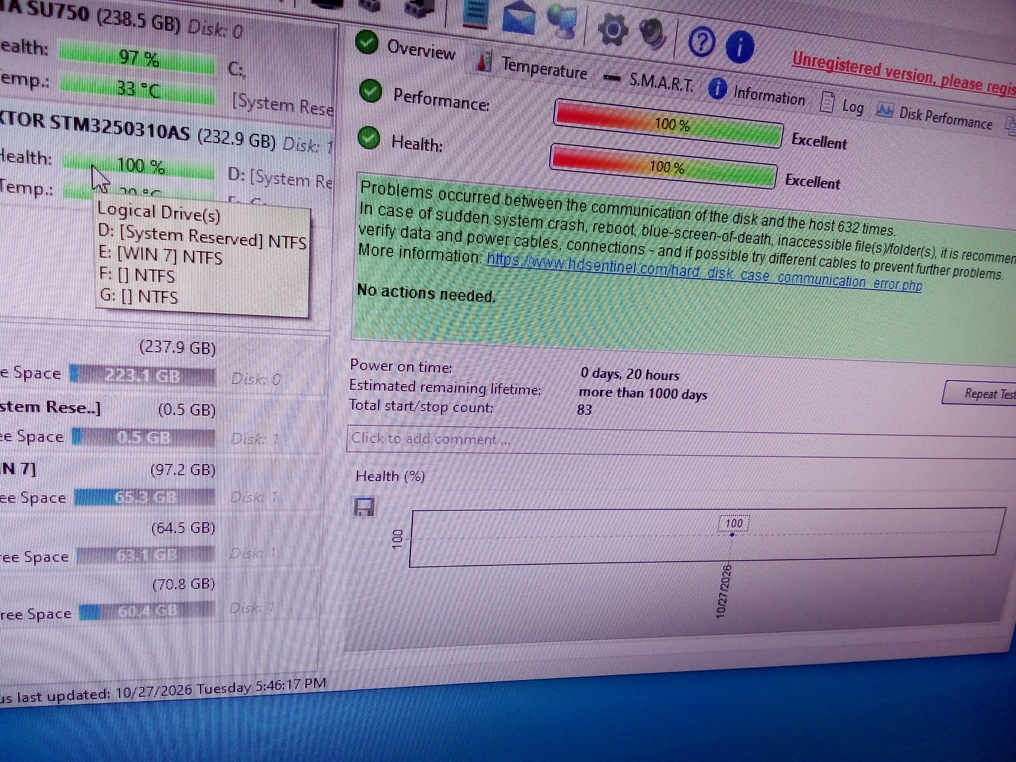
Task: Click the 'Health (%)' graph heading
Action: [x=390, y=476]
